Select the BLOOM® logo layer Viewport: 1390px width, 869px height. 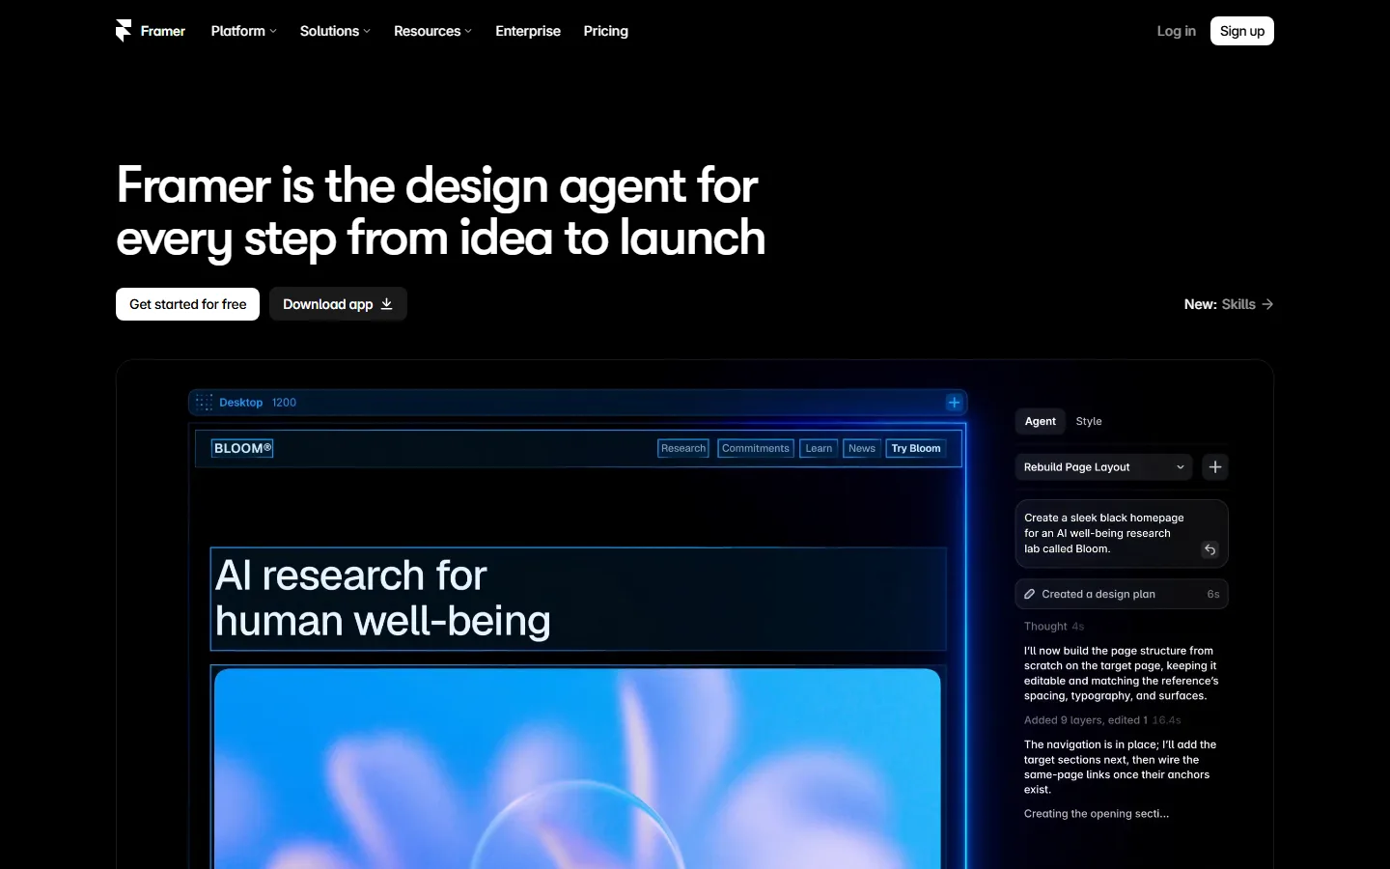coord(242,448)
